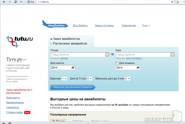This screenshot has height=124, width=185.
Task: Click the airplane icon in the departure city field
Action: pos(107,55)
